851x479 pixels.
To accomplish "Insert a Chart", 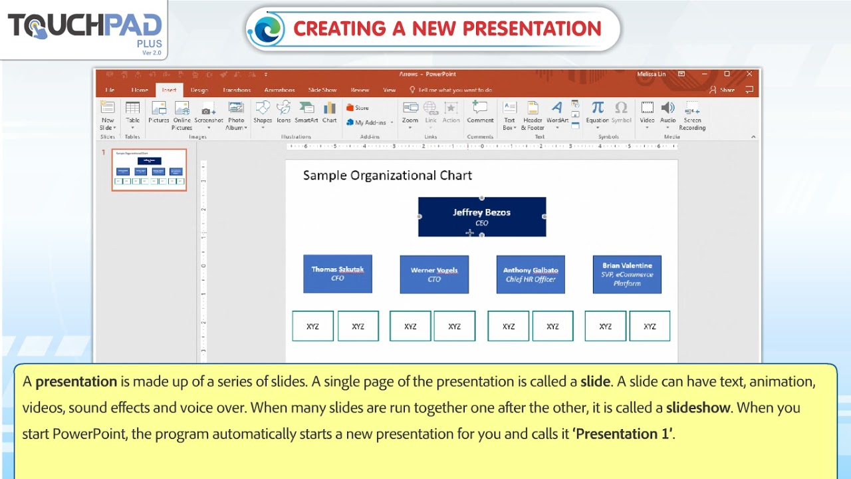I will click(x=330, y=112).
